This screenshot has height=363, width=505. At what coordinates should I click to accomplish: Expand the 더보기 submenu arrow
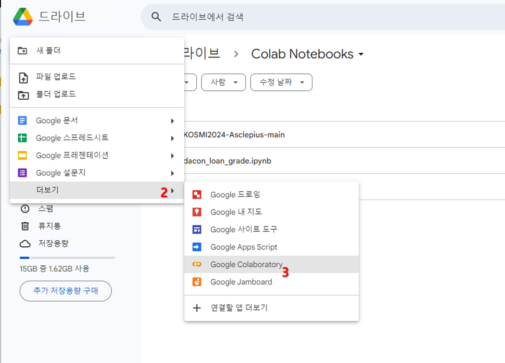(x=172, y=191)
